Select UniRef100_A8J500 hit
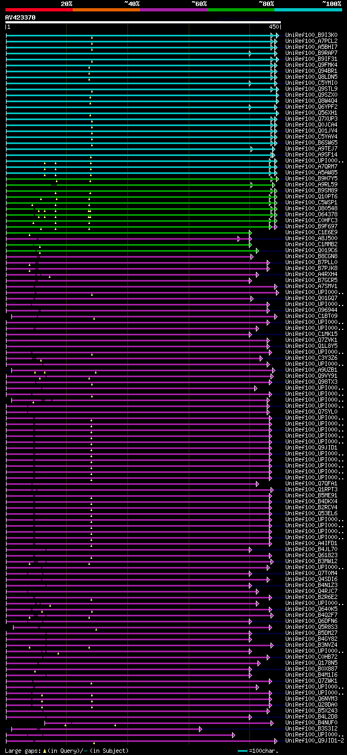This screenshot has height=755, width=347. (x=312, y=239)
